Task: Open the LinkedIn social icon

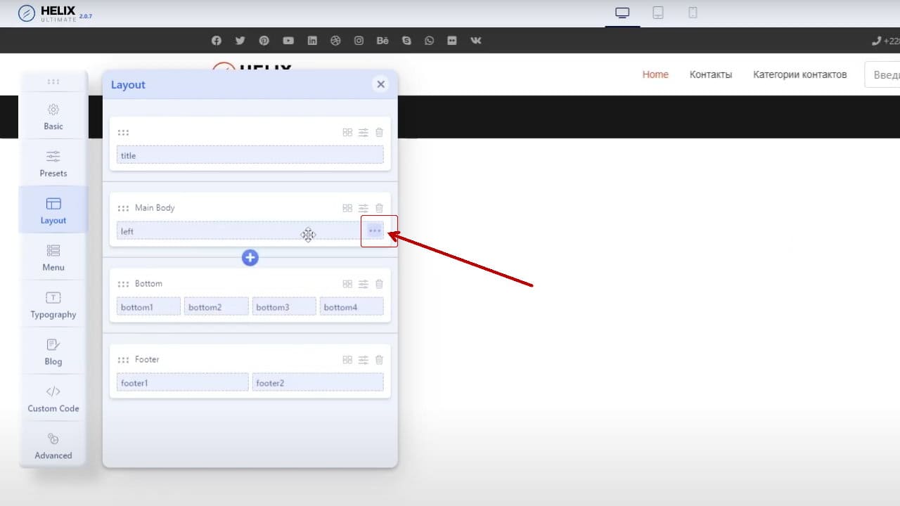Action: tap(312, 41)
